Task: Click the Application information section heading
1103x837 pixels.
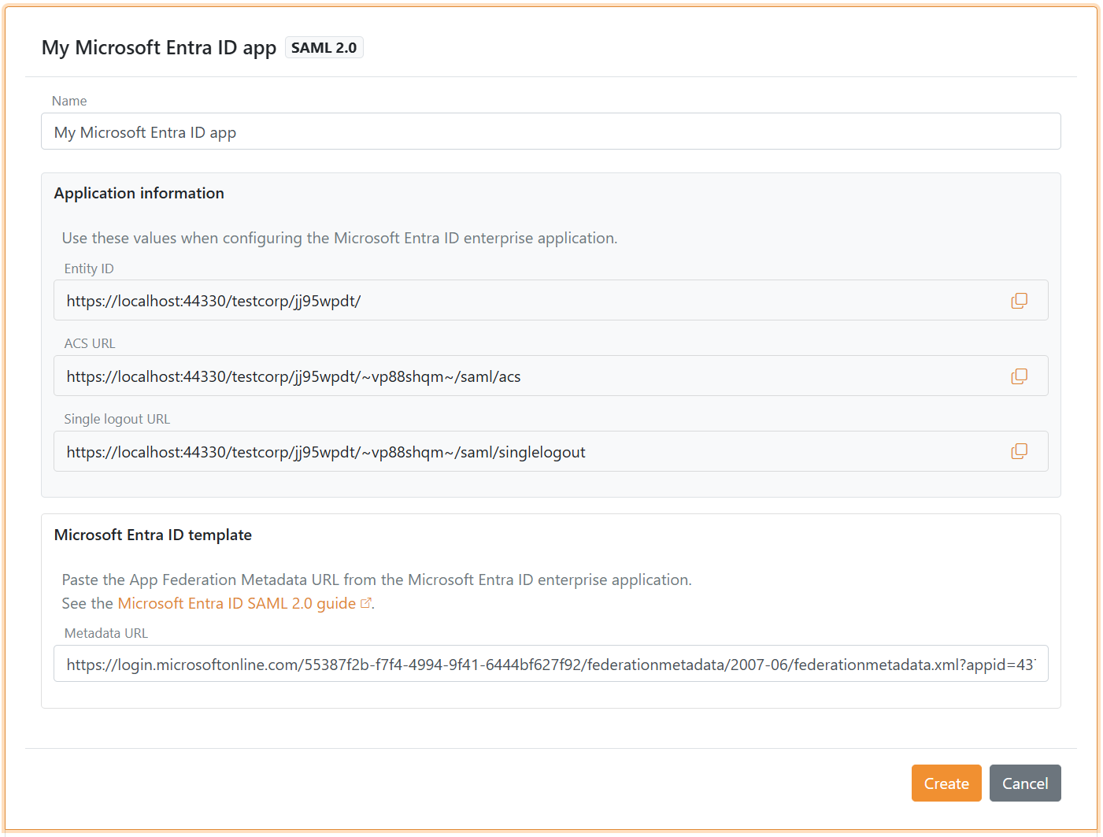Action: [139, 193]
